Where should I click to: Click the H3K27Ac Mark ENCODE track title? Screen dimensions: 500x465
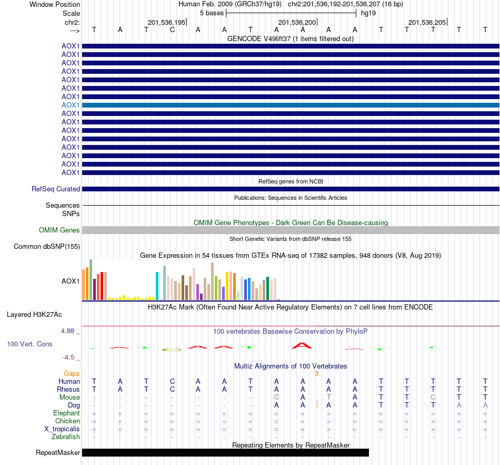point(291,307)
